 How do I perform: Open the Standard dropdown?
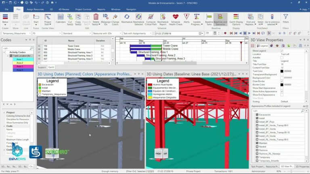(90, 33)
